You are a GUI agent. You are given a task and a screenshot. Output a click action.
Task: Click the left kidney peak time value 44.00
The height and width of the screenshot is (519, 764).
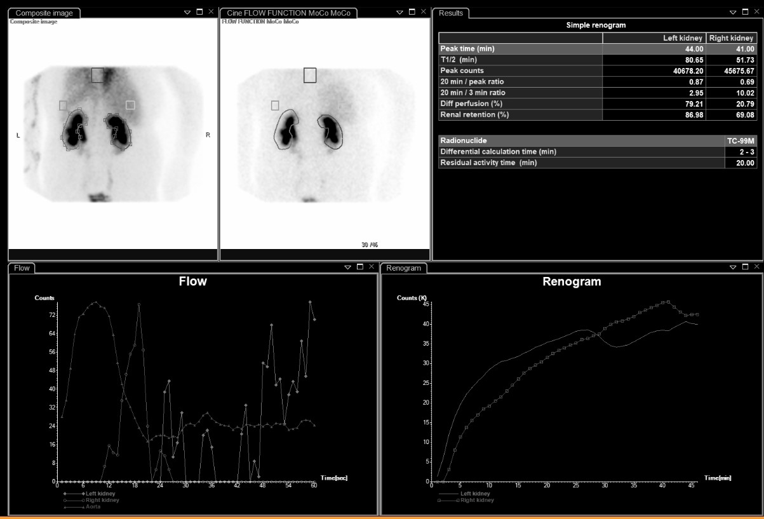coord(694,49)
